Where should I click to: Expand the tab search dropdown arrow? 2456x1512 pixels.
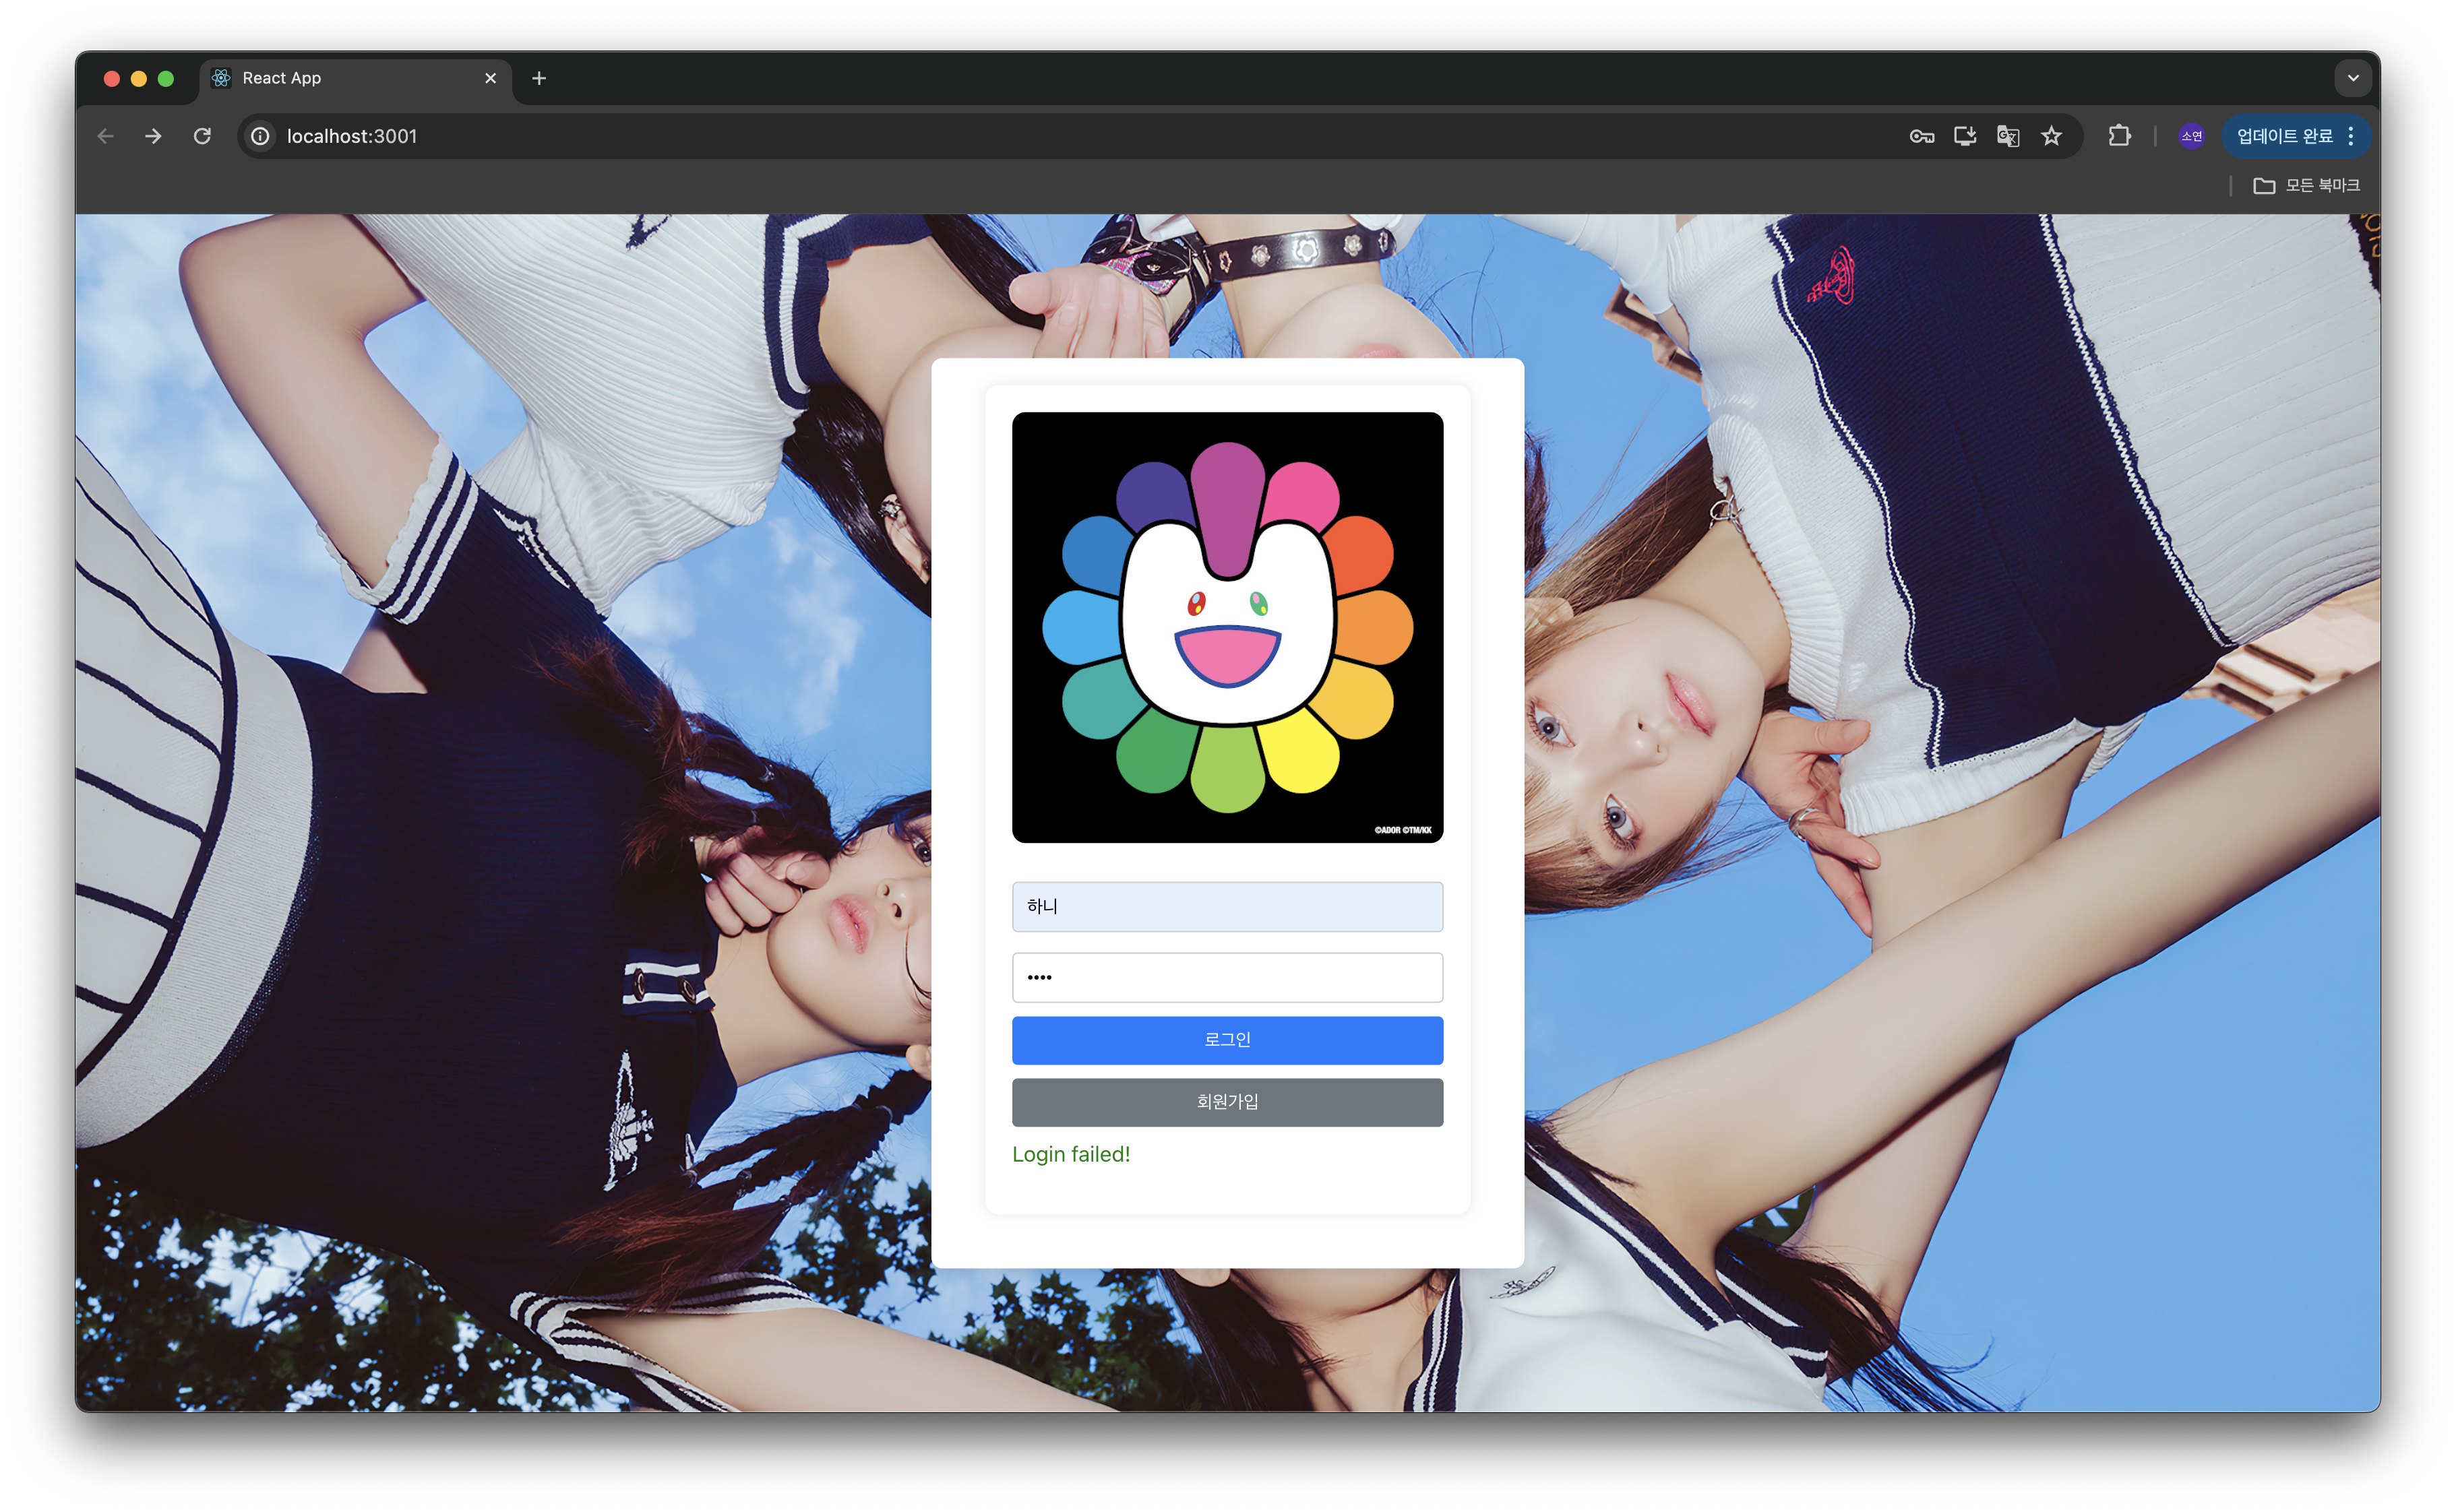pyautogui.click(x=2353, y=78)
